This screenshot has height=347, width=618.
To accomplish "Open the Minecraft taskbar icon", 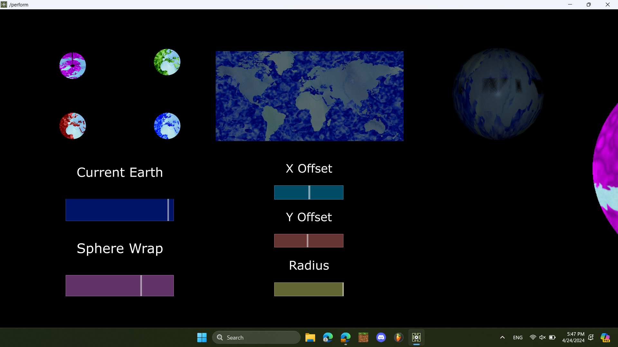I will tap(363, 338).
